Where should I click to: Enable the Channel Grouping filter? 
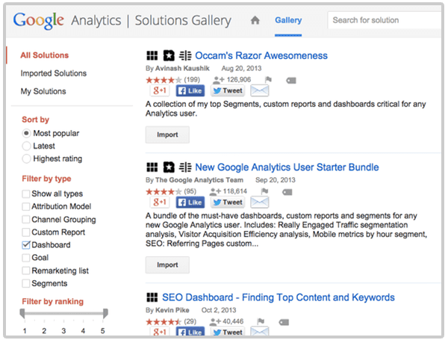click(25, 220)
